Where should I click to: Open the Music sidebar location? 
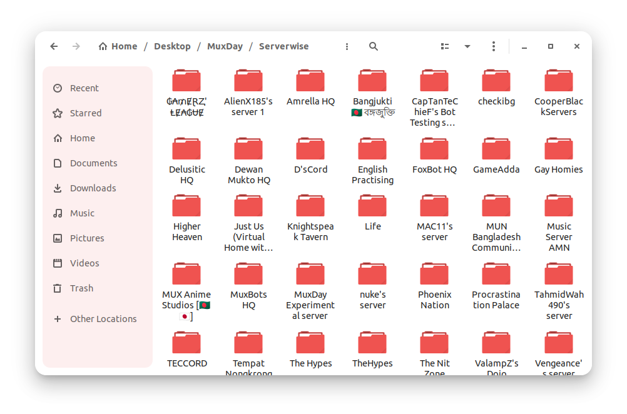(x=82, y=213)
